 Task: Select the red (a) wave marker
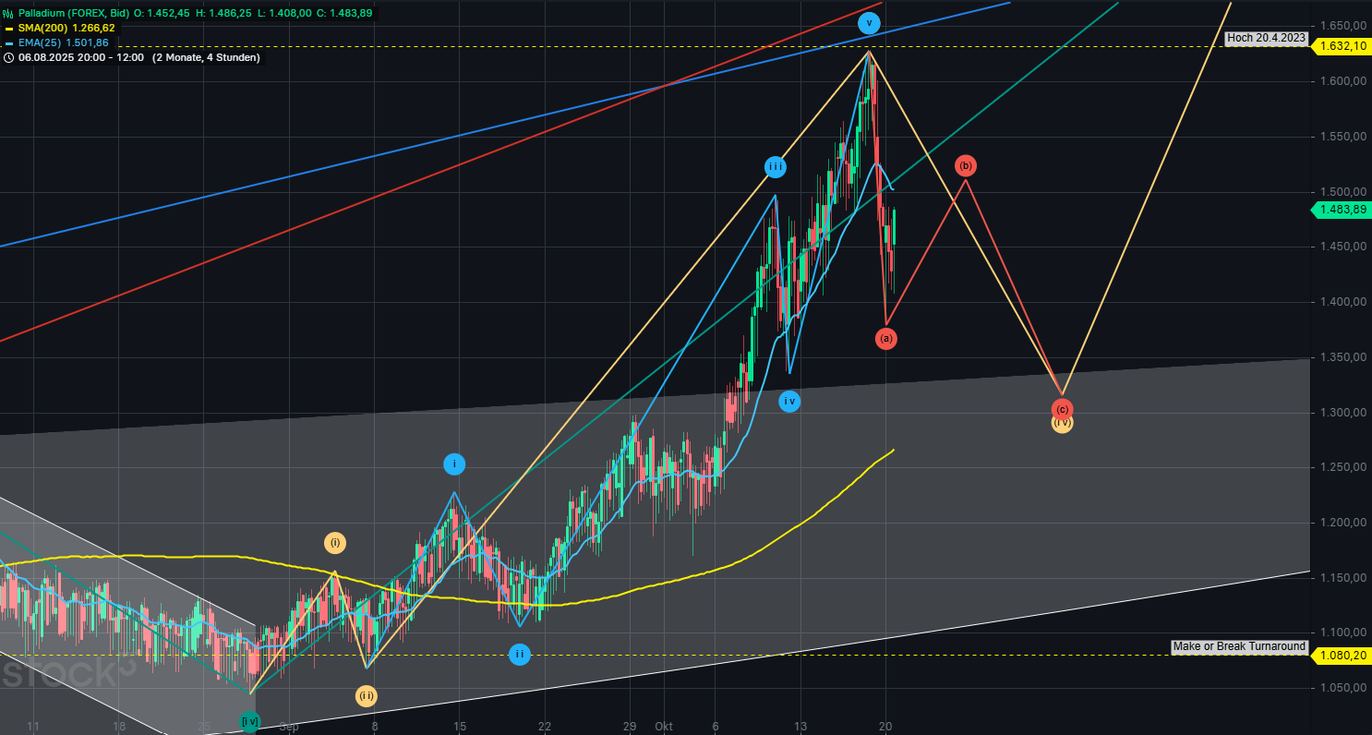(x=886, y=339)
